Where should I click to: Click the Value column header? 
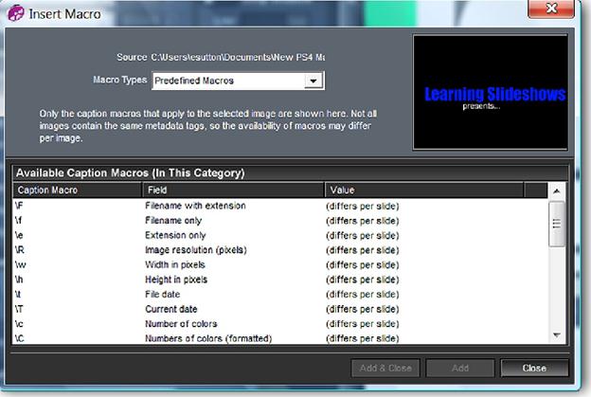(x=424, y=190)
